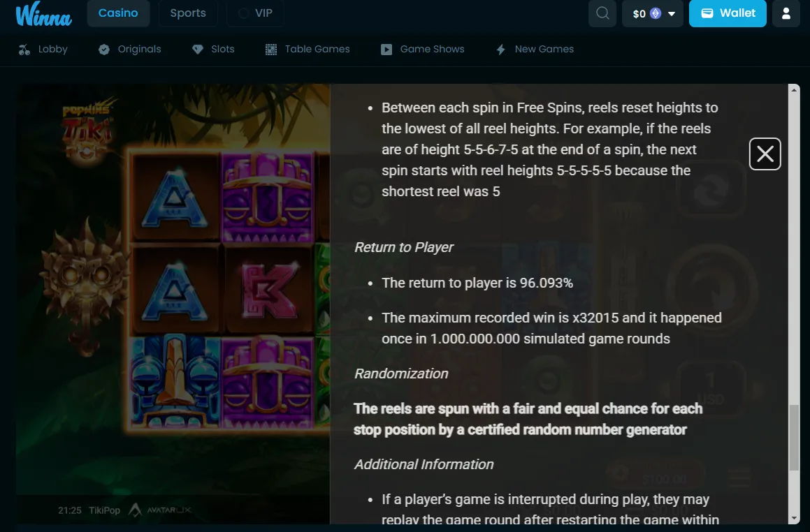Click the cherries Lobby icon
The height and width of the screenshot is (532, 810).
click(x=24, y=50)
